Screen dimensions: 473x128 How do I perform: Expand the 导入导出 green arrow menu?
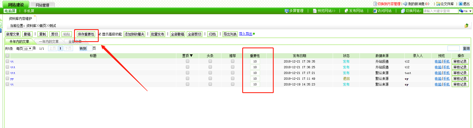(x=254, y=34)
